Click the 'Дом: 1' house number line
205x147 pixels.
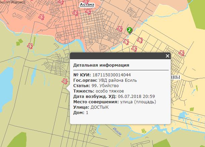coord(81,112)
